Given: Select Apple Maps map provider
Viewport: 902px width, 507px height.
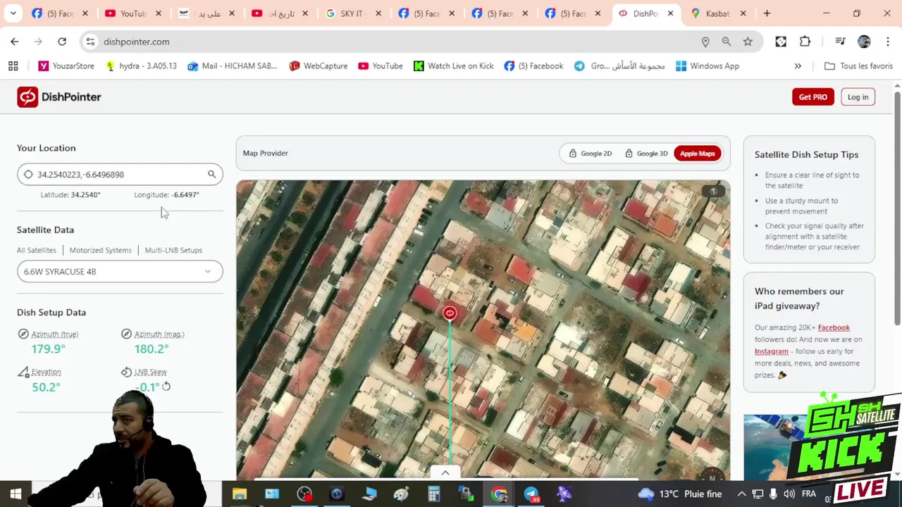Looking at the screenshot, I should pos(697,153).
